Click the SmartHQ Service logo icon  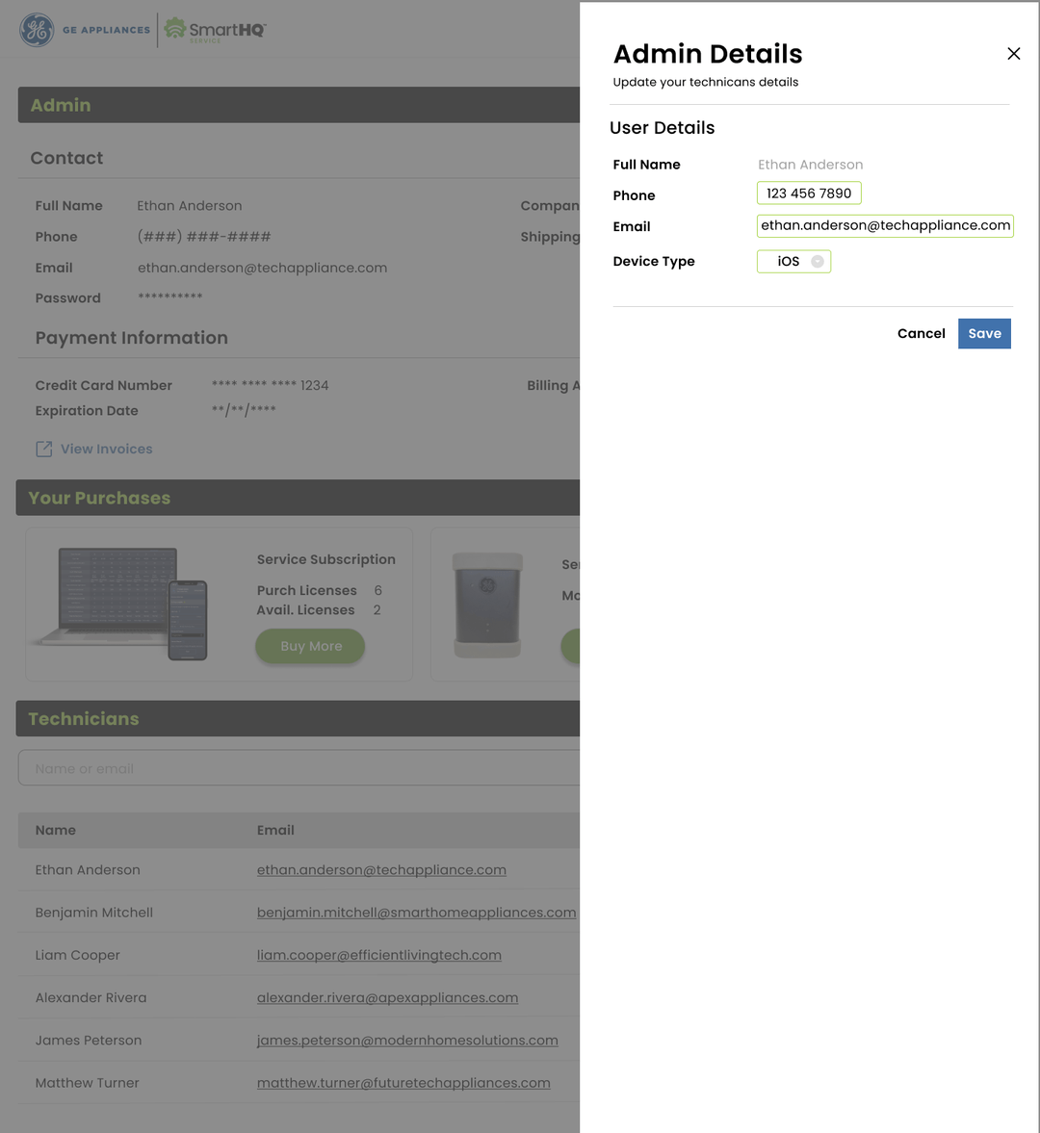176,29
